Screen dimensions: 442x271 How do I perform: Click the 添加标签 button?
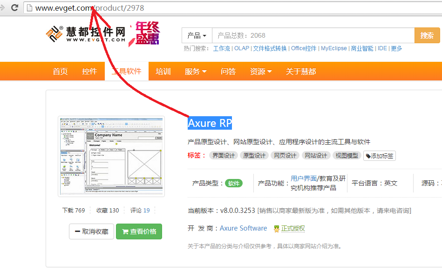click(x=380, y=156)
